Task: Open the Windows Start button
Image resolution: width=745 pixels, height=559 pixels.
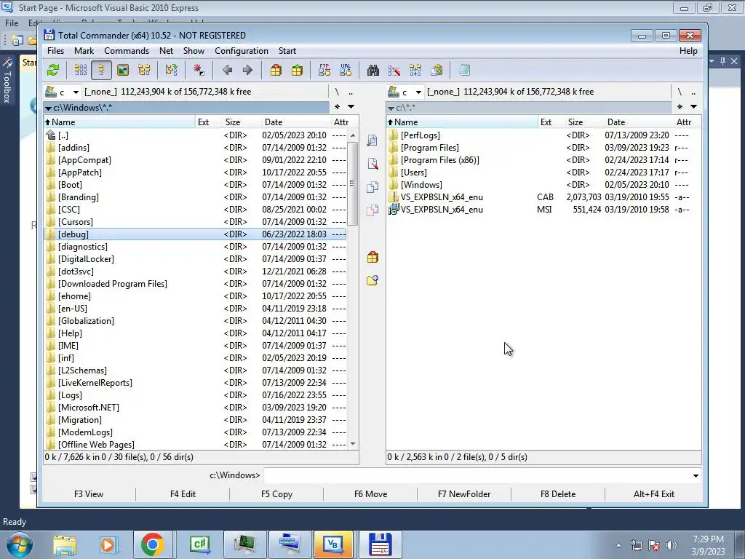Action: tap(20, 544)
